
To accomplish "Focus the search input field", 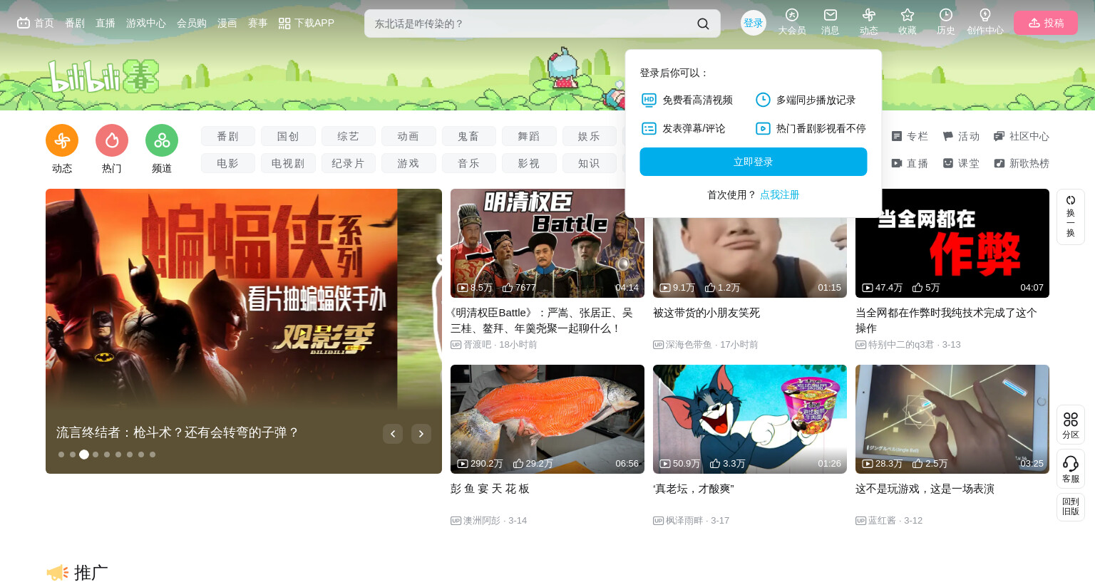I will [531, 24].
